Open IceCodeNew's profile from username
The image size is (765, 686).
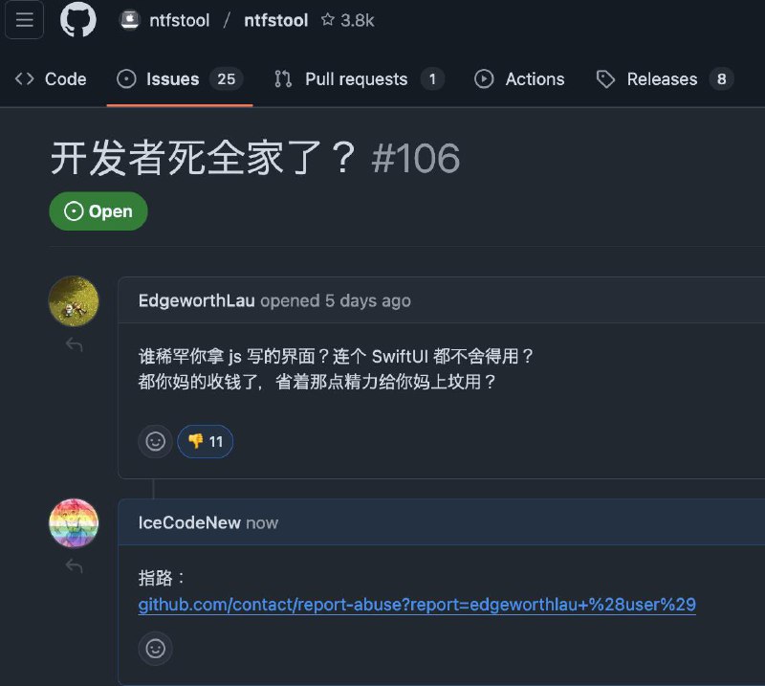tap(189, 523)
